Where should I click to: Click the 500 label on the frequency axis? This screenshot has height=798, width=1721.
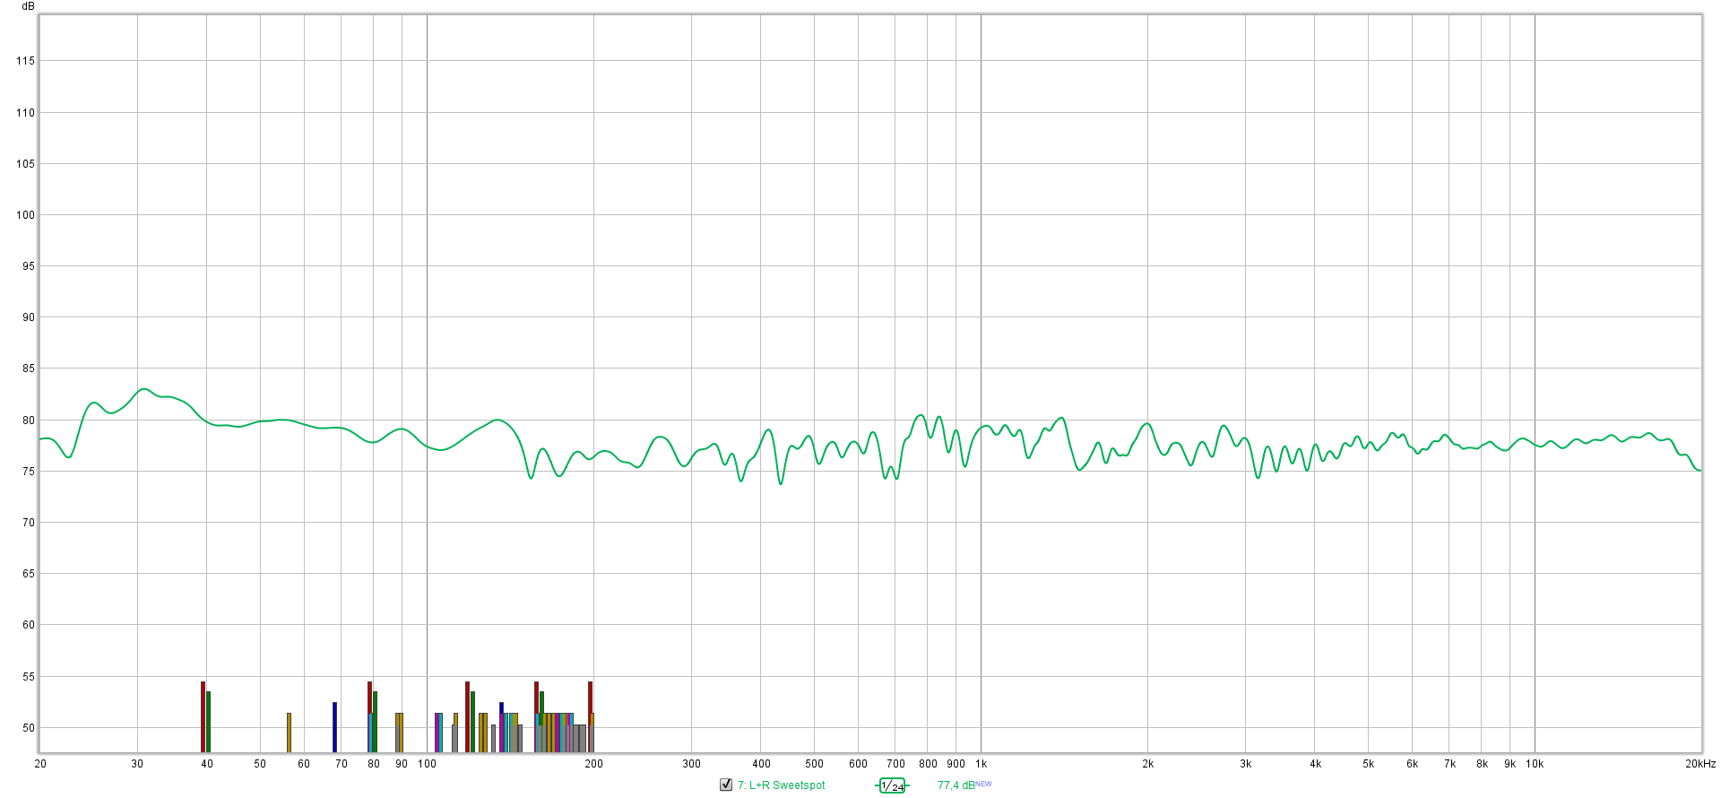click(x=814, y=764)
